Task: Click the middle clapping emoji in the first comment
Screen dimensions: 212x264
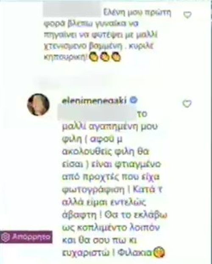Action: pyautogui.click(x=105, y=57)
